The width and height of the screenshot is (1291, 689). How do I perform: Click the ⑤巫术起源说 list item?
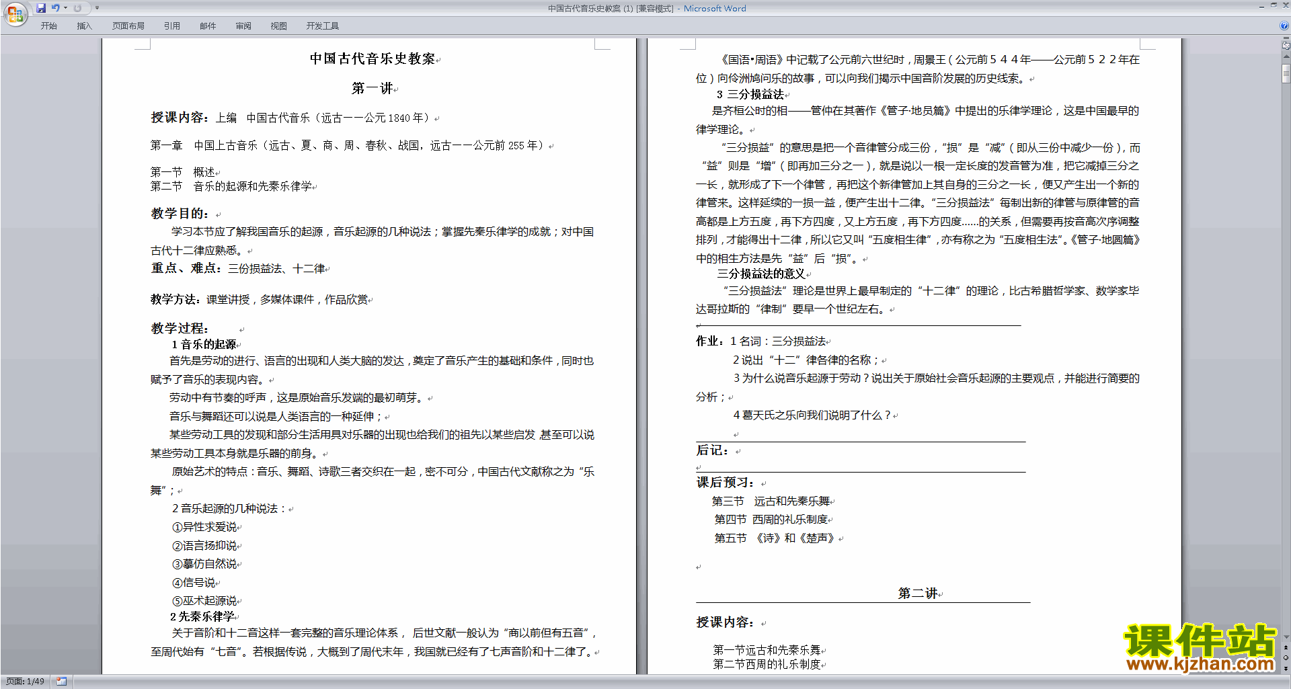coord(204,601)
